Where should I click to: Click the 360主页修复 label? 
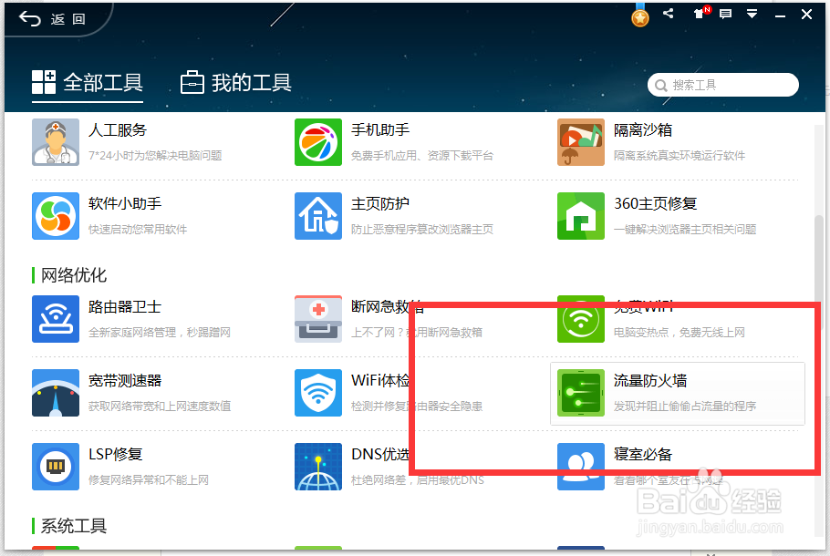[655, 203]
